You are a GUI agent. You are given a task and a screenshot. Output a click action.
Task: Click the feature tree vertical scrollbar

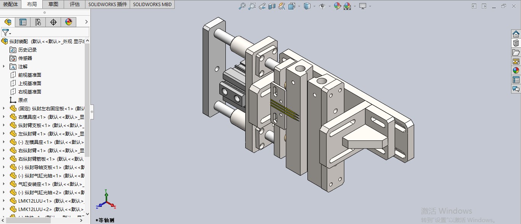pyautogui.click(x=87, y=100)
